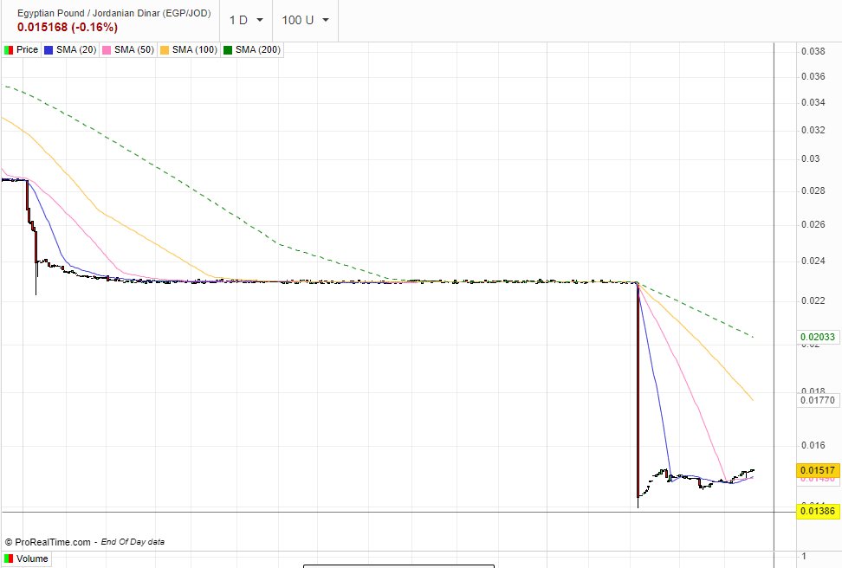Click the Egyptian Pound / Jordanian Dinar title

pos(113,13)
